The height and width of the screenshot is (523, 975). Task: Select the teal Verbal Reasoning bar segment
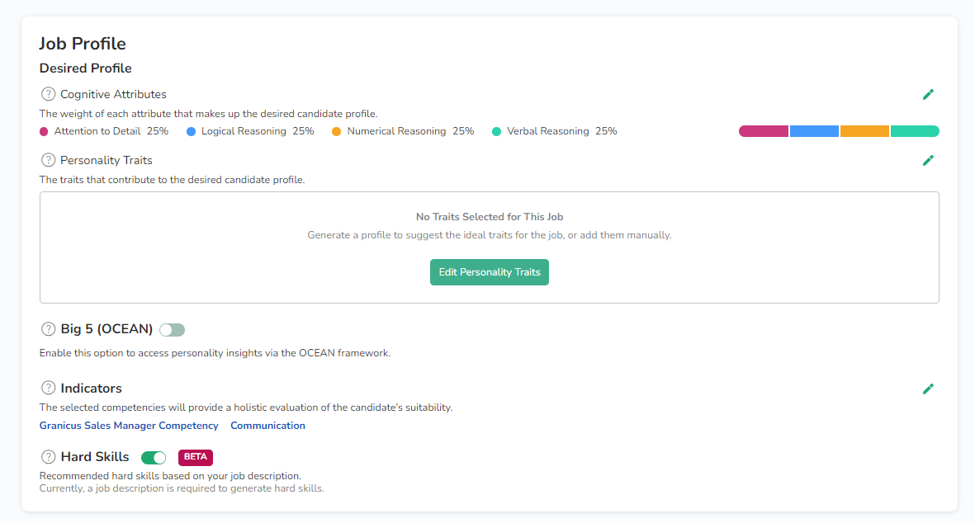[915, 131]
